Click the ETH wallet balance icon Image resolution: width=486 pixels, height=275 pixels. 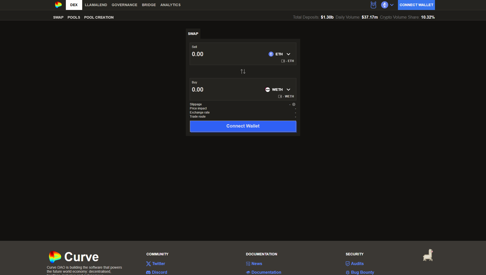tap(283, 61)
